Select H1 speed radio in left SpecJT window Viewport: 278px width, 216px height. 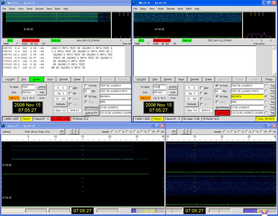click(149, 132)
